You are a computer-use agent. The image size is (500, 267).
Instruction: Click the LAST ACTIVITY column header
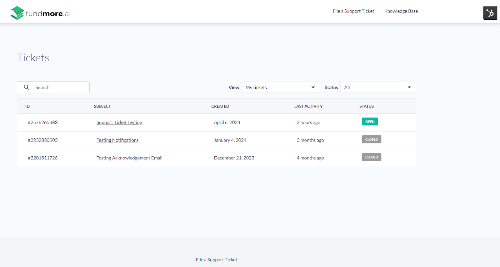pyautogui.click(x=308, y=106)
